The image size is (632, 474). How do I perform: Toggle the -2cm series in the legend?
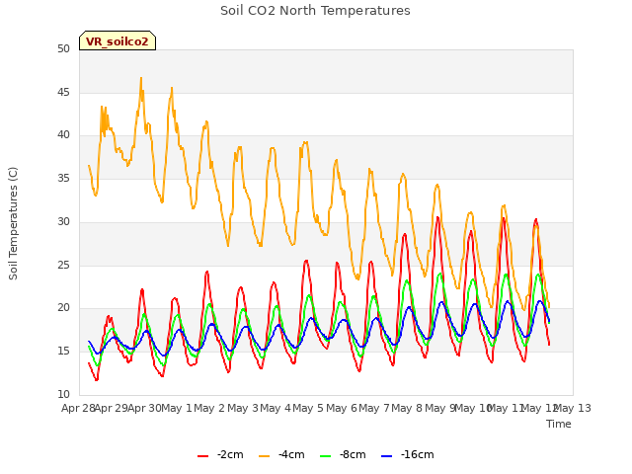click(220, 454)
